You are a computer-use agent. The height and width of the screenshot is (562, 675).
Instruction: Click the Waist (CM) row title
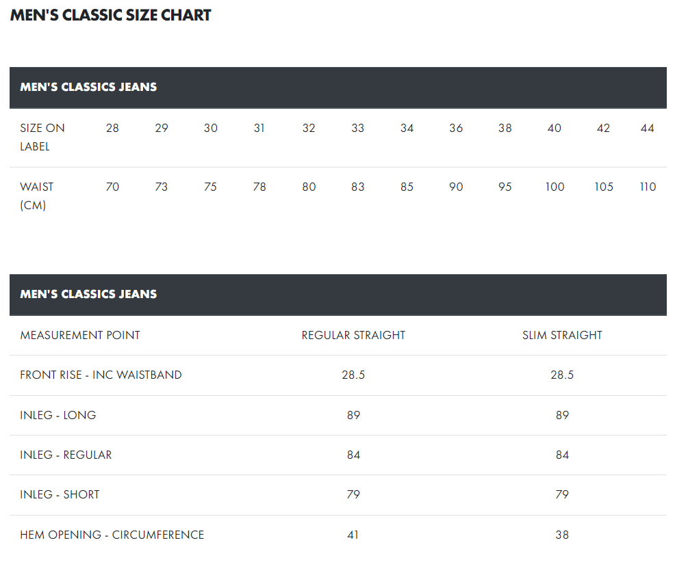(37, 196)
